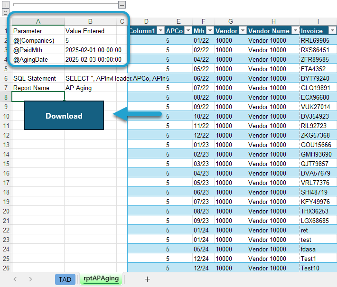Select the @AgingDate cell
Screen dimensions: 337x287
38,59
